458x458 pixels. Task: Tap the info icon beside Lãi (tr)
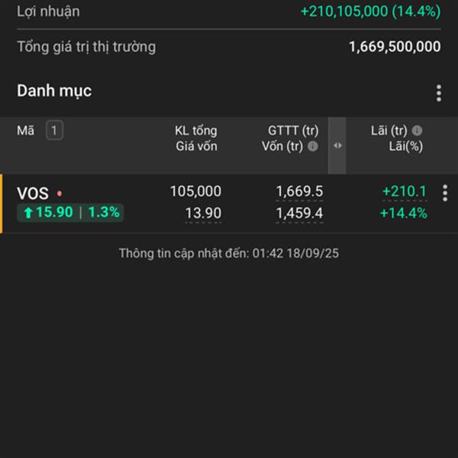pyautogui.click(x=418, y=131)
